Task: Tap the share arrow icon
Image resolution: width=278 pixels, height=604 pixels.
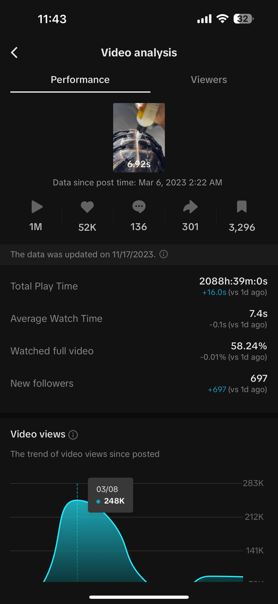Action: (x=190, y=207)
